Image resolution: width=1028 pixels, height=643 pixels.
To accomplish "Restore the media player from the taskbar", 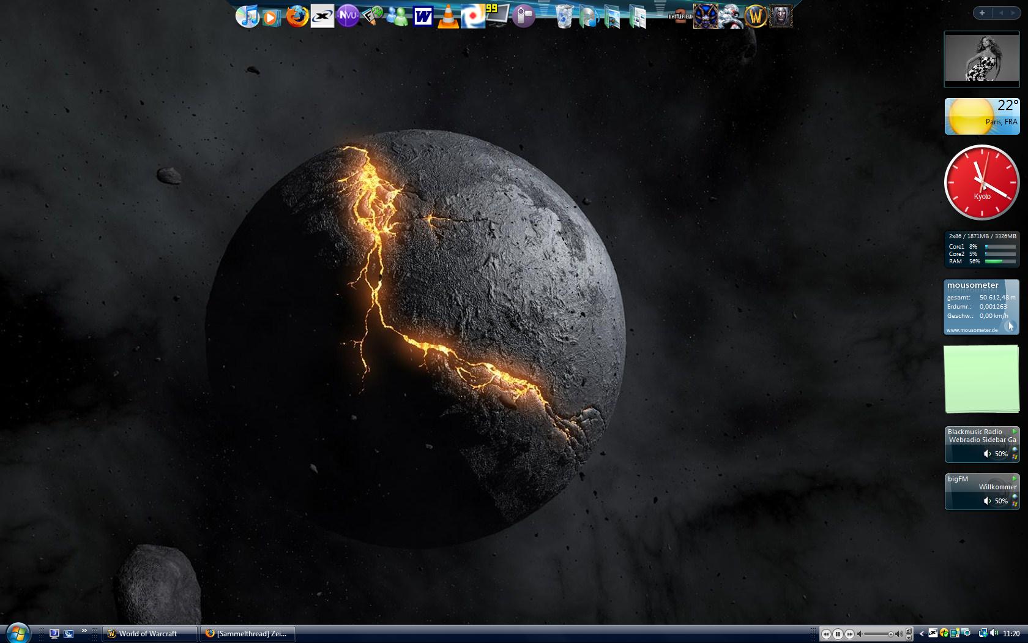I will (909, 631).
